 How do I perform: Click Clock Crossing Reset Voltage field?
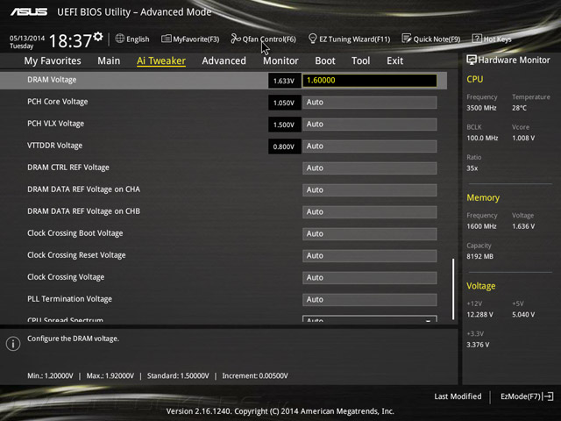(x=370, y=255)
